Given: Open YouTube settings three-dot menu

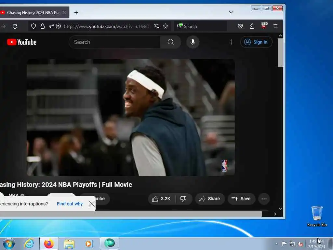Looking at the screenshot, I should [x=231, y=42].
